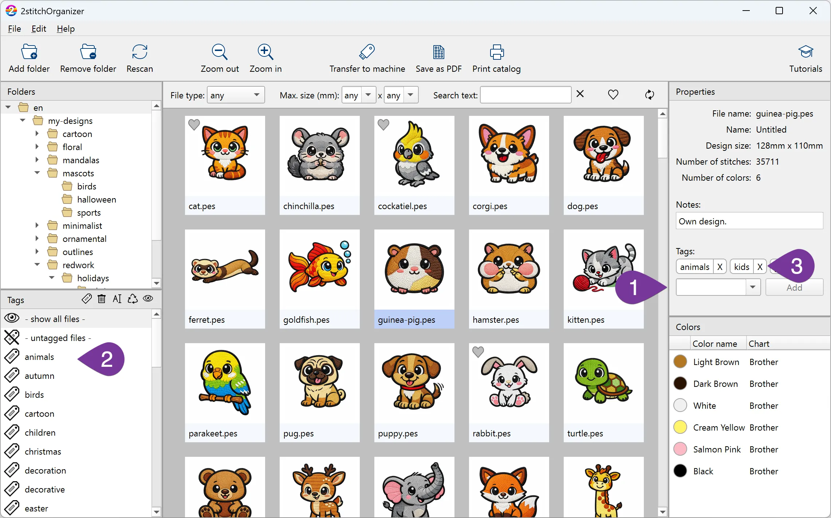Screen dimensions: 831x518
Task: Collapse the mascots folder
Action: pyautogui.click(x=37, y=173)
